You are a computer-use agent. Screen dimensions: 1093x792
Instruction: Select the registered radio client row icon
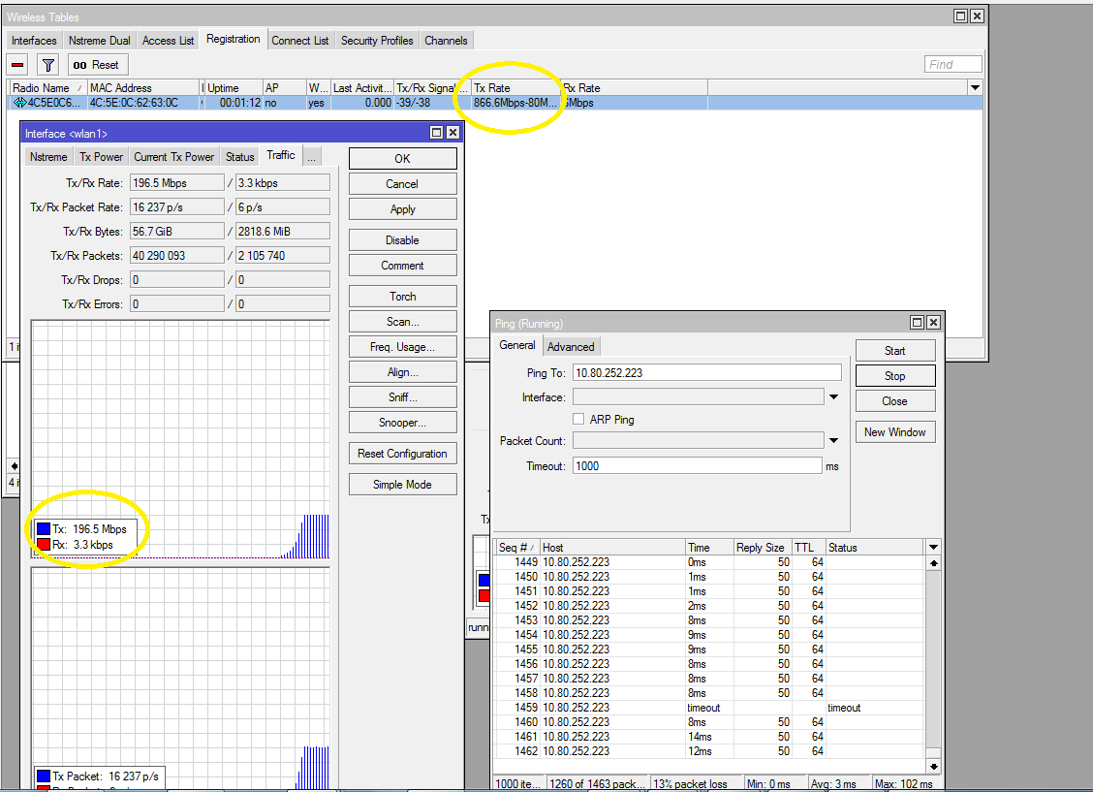pyautogui.click(x=19, y=103)
